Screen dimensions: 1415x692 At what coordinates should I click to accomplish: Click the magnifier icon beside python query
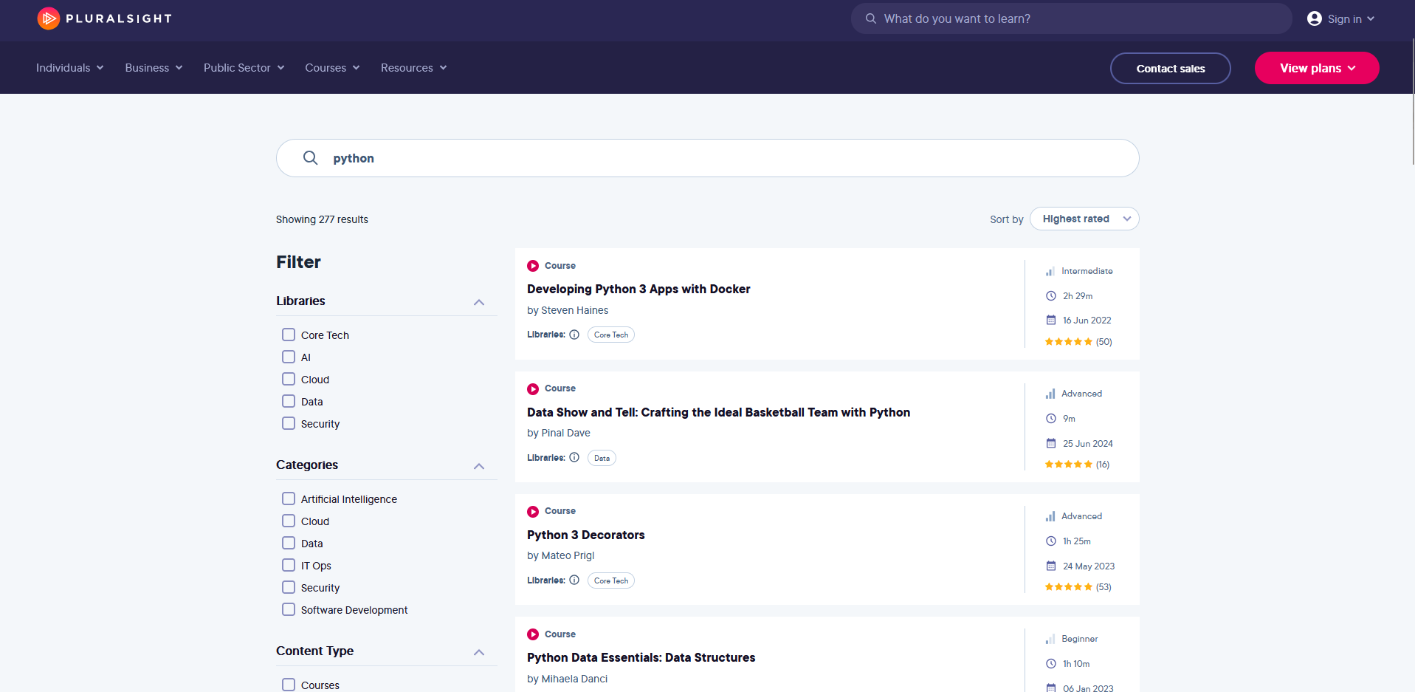311,158
